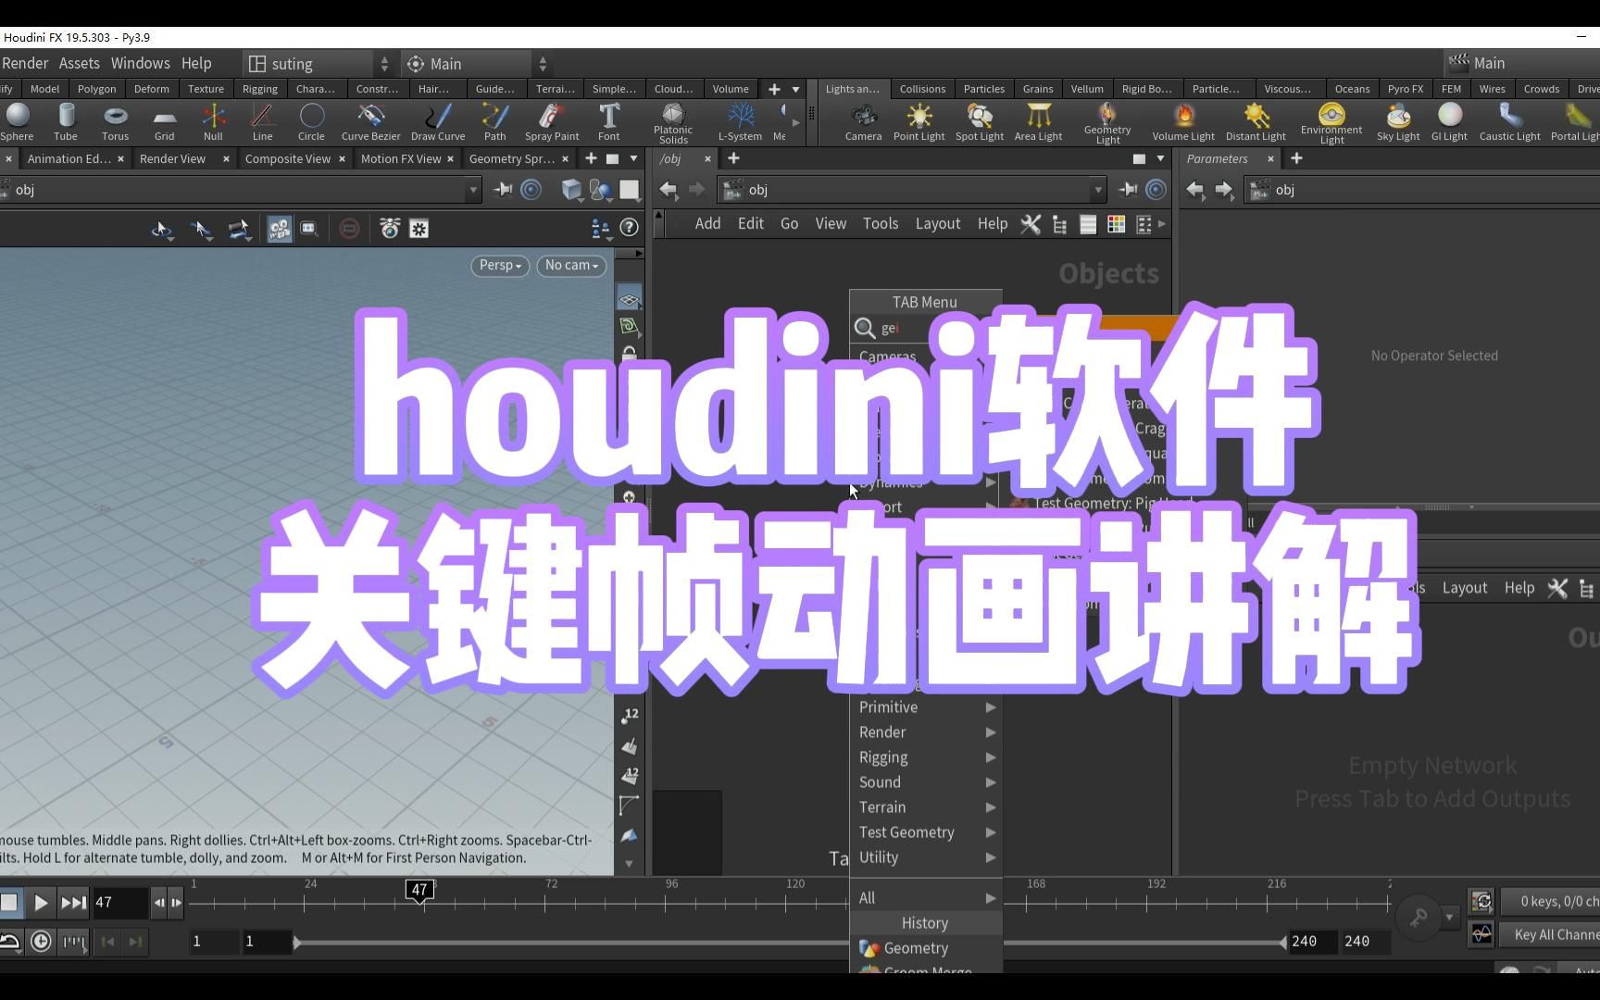This screenshot has width=1600, height=1000.
Task: Toggle the viewport lock icon
Action: click(630, 355)
